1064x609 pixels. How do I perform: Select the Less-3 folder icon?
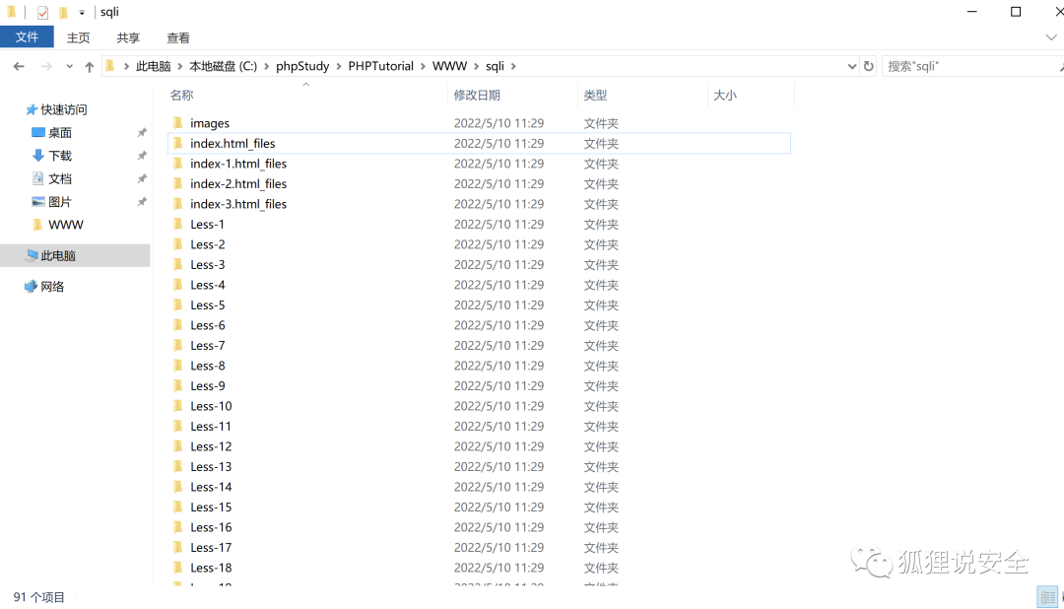[177, 264]
